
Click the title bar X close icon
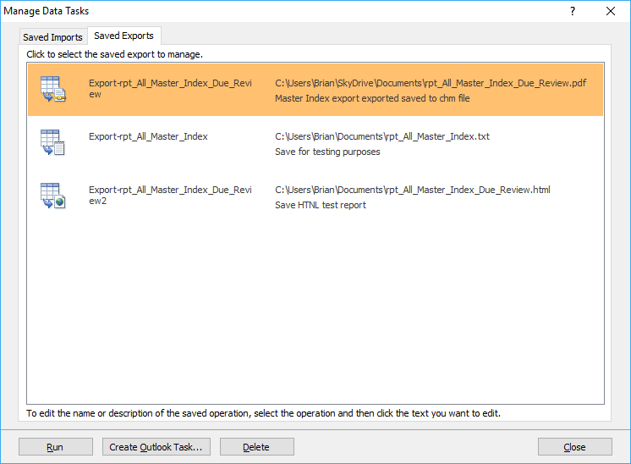[x=611, y=11]
